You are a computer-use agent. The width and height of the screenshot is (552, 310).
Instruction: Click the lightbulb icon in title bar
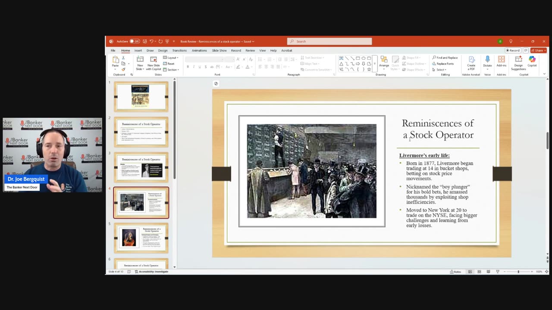tap(511, 41)
